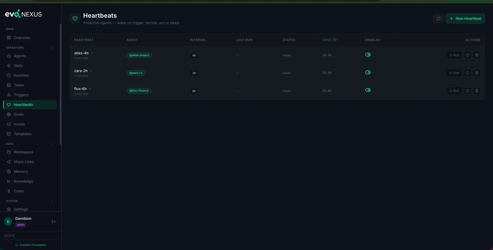Click the logout icon next to Davidson
The height and width of the screenshot is (250, 493).
tap(54, 222)
